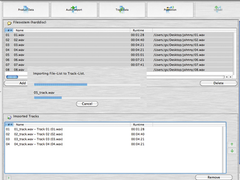Click the Filesystem folder icon
240x180 pixels.
(x=10, y=23)
